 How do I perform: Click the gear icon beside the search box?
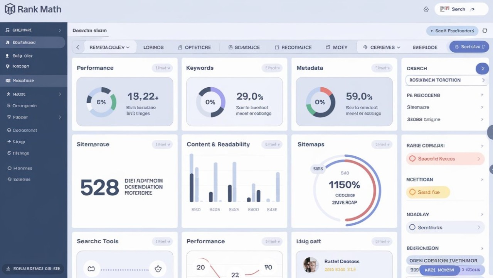click(x=426, y=9)
